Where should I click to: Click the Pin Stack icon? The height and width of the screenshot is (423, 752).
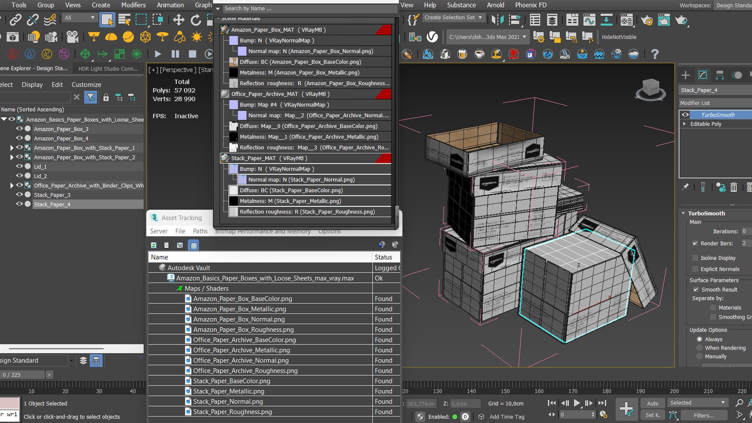[x=685, y=187]
